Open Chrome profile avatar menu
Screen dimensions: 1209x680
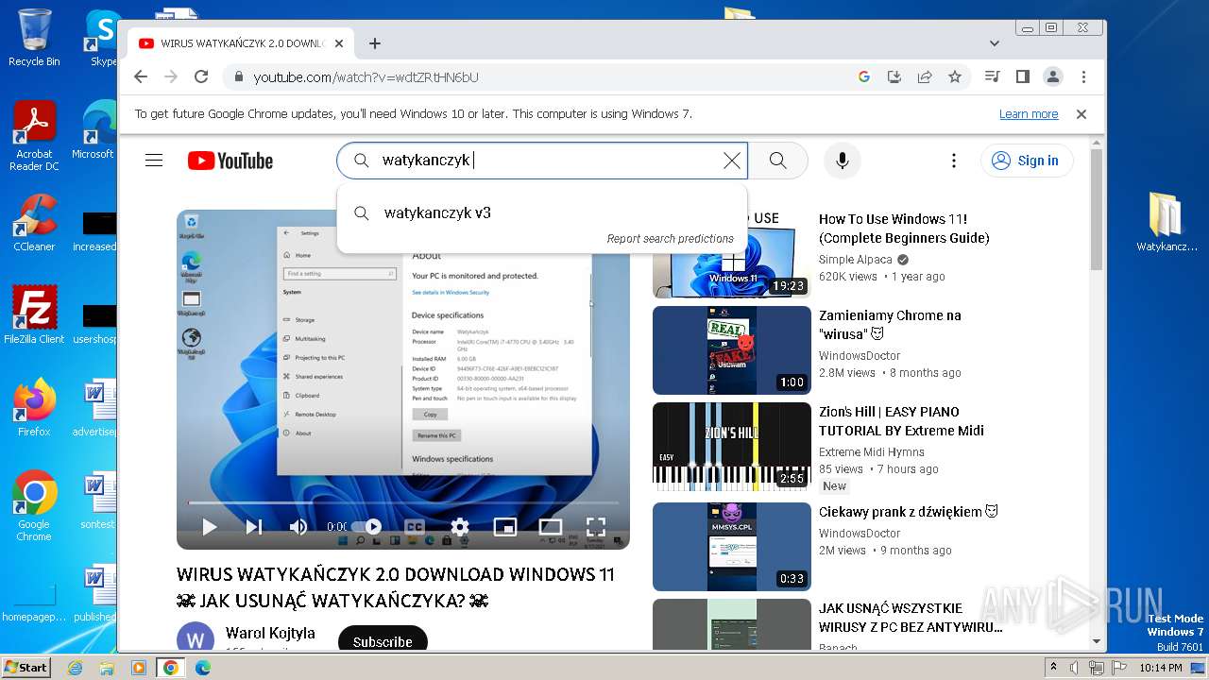1052,77
